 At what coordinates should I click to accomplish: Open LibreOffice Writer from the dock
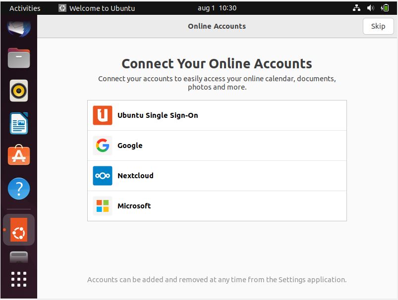[19, 123]
